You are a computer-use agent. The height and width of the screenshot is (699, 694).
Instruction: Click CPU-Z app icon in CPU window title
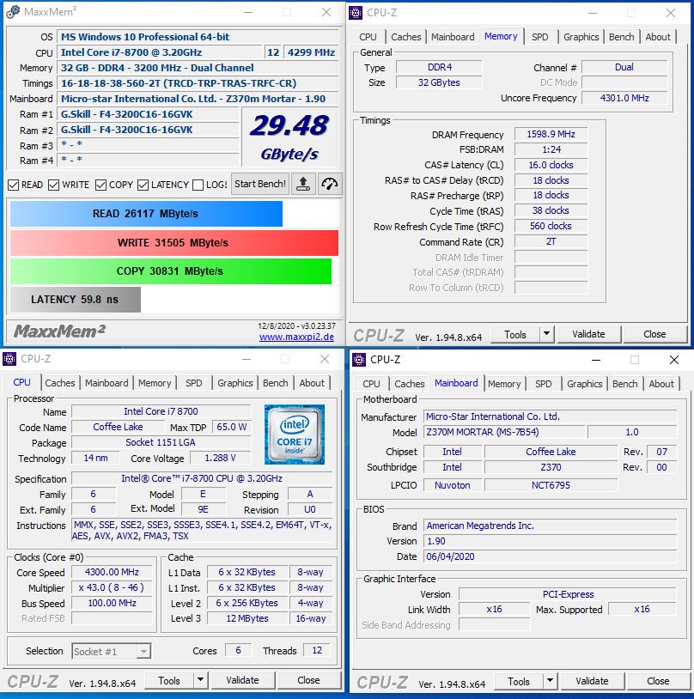click(9, 358)
